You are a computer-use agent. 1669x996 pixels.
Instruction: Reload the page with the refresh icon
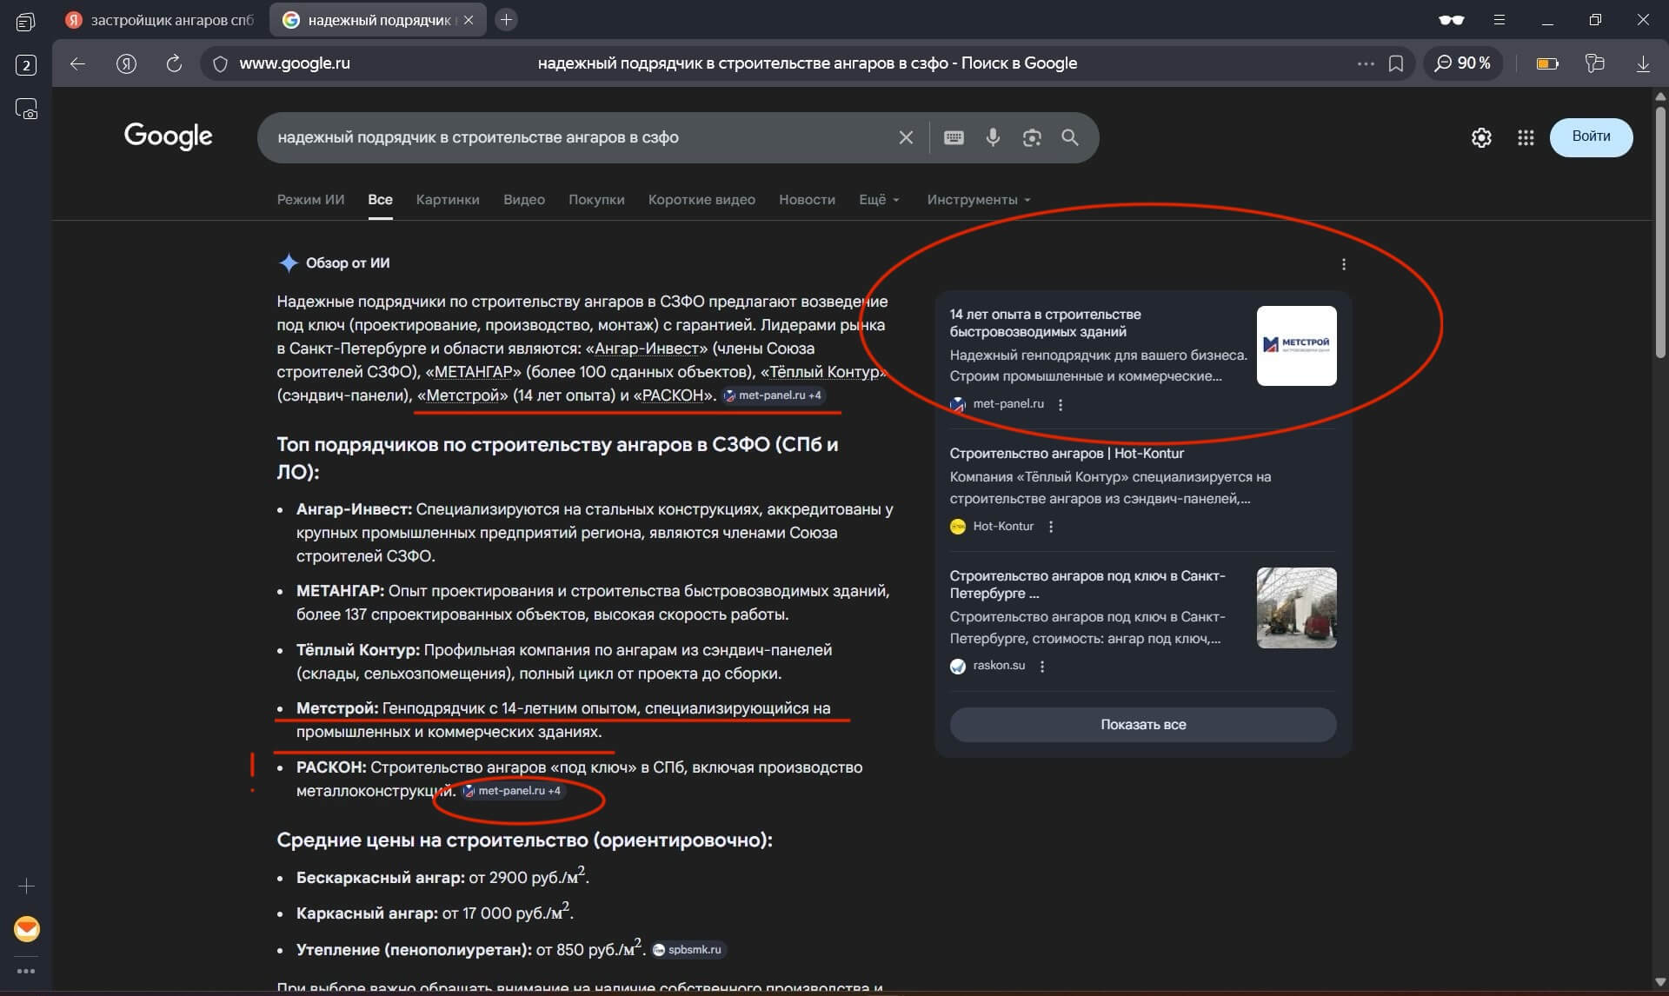pyautogui.click(x=174, y=63)
